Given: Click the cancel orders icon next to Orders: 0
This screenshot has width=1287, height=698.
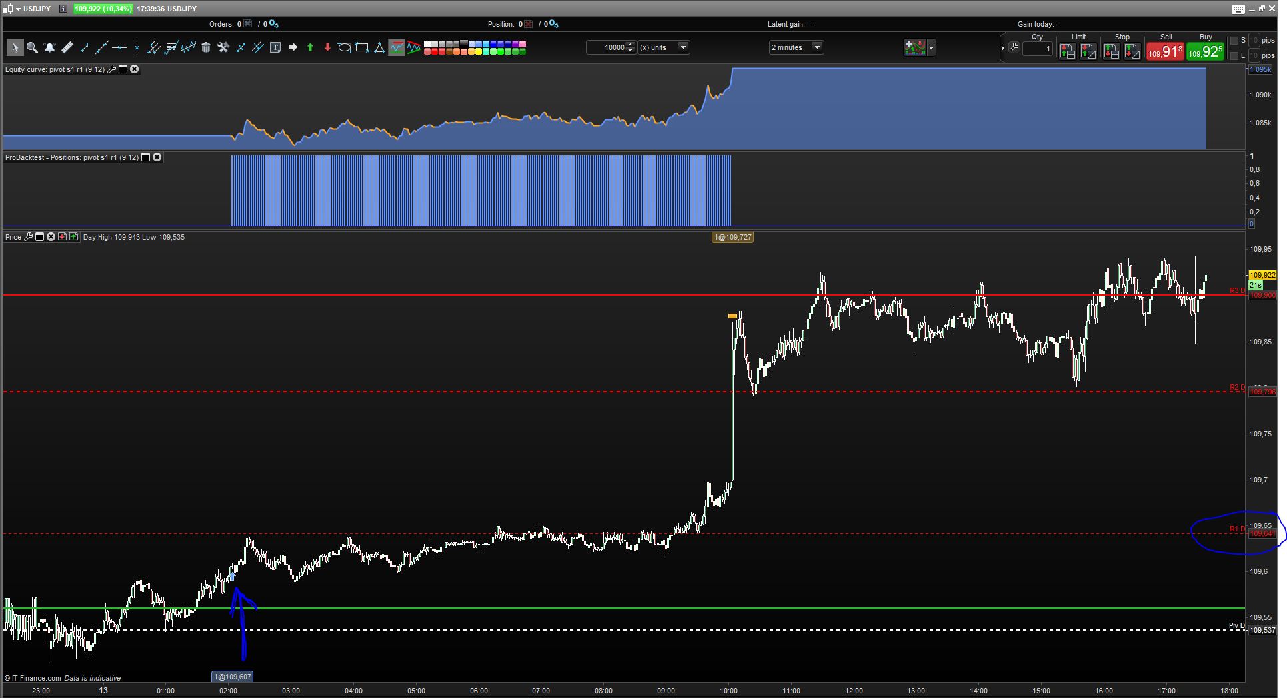Looking at the screenshot, I should (x=248, y=24).
